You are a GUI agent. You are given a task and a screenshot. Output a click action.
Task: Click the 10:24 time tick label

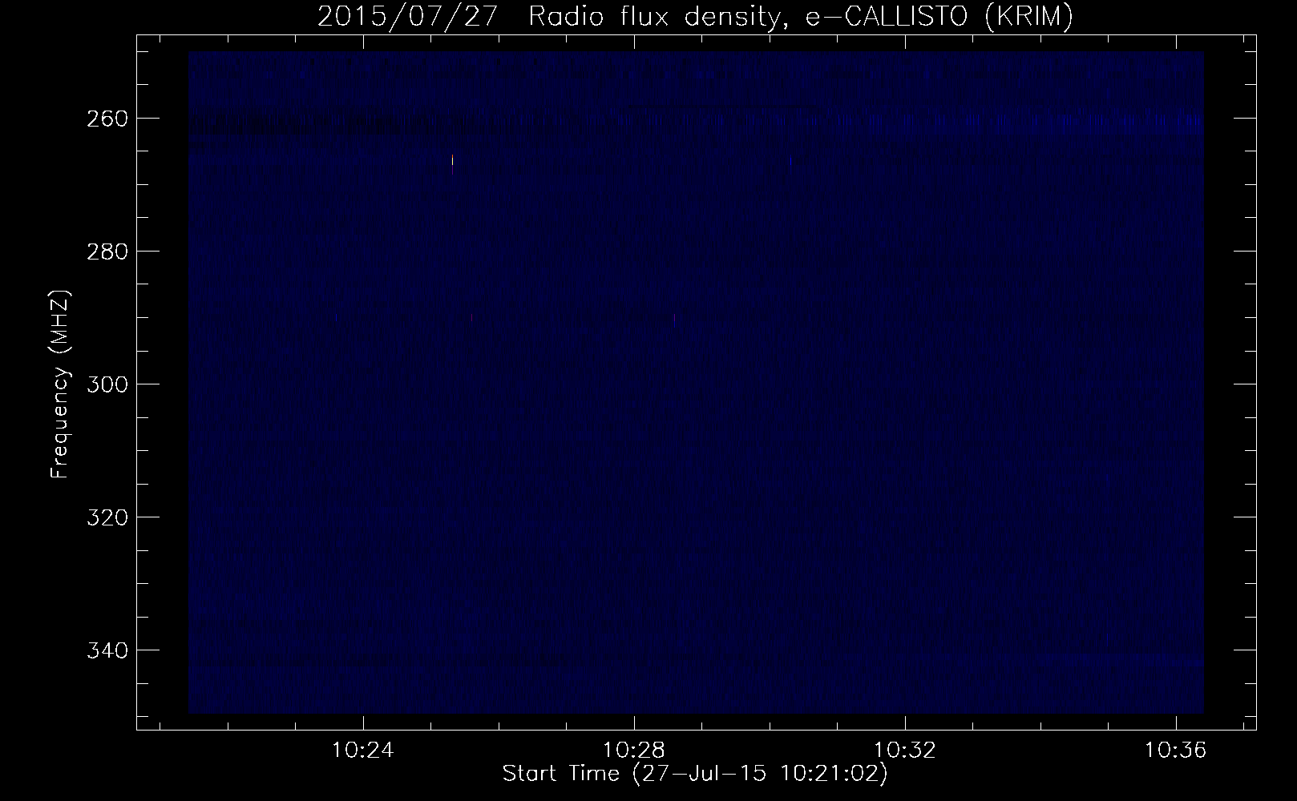[x=363, y=751]
